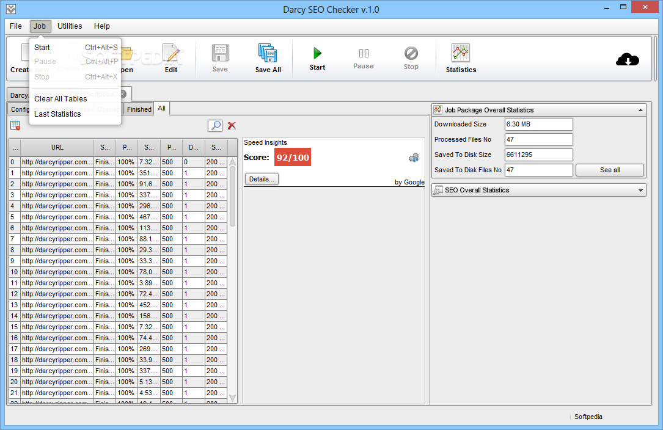Image resolution: width=663 pixels, height=430 pixels.
Task: Click the SEO Overall Statistics icon
Action: (438, 191)
